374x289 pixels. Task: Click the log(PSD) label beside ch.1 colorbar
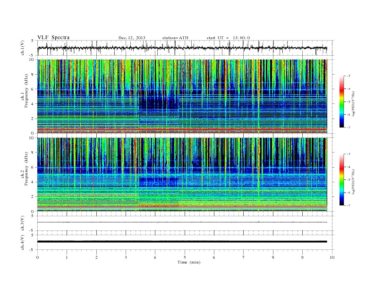tap(354, 103)
